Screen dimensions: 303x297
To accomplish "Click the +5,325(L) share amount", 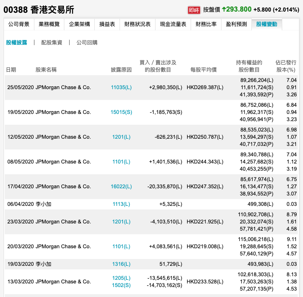I will (171, 204).
